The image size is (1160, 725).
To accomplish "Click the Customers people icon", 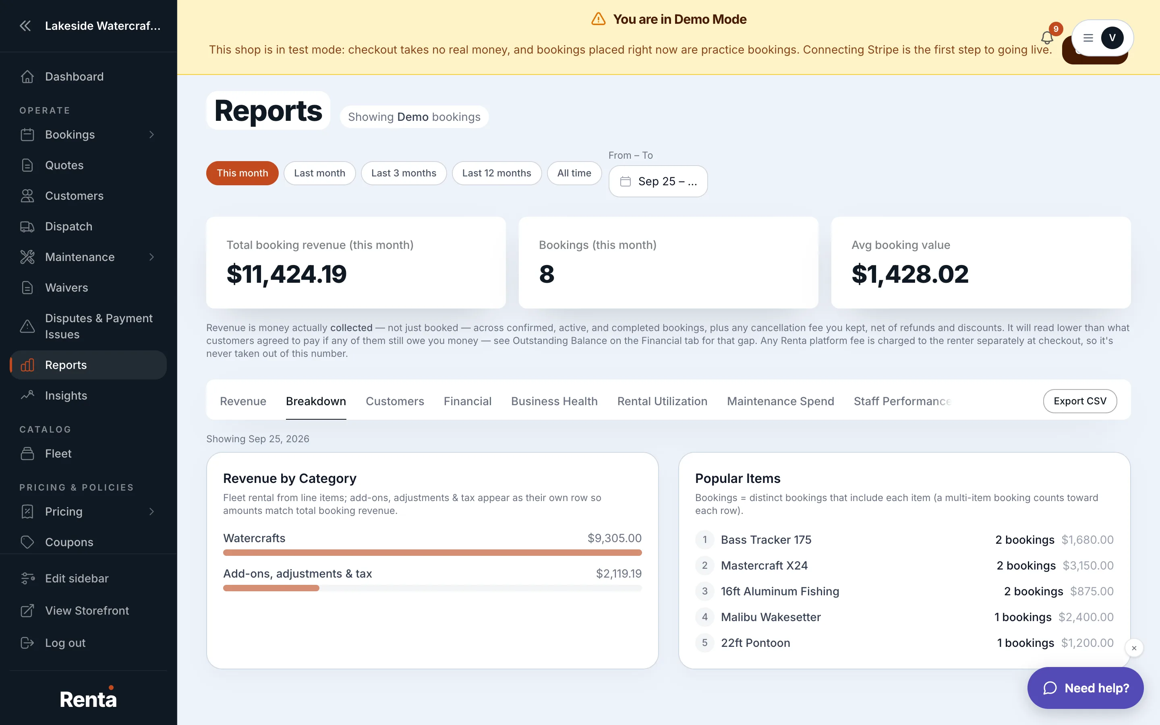I will click(x=27, y=196).
